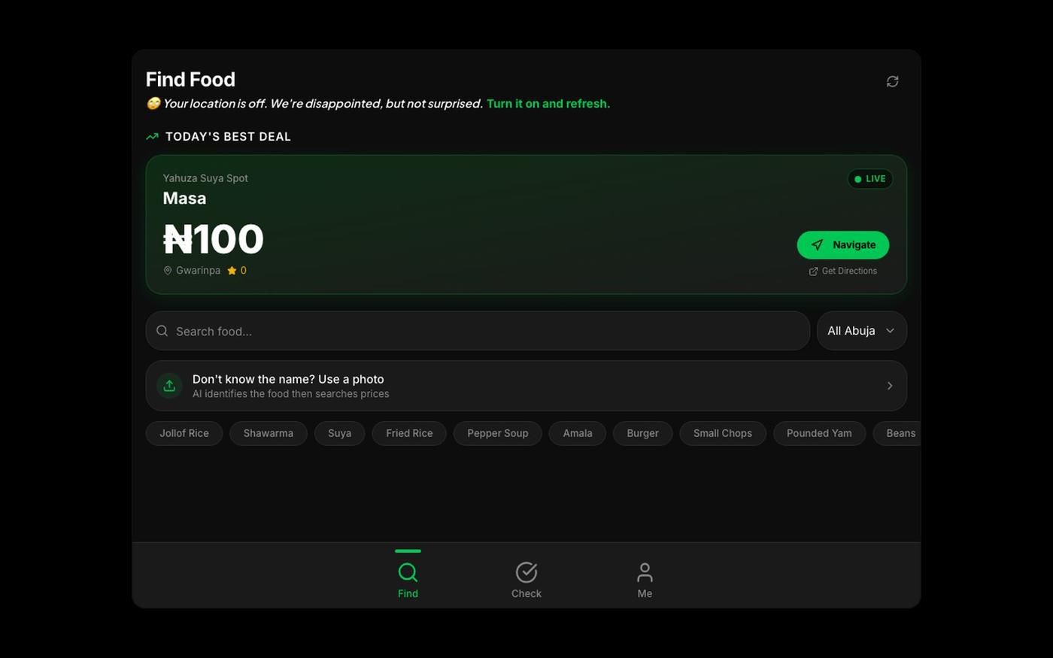This screenshot has height=658, width=1053.
Task: Pick the Pepper Soup chip
Action: pyautogui.click(x=498, y=433)
